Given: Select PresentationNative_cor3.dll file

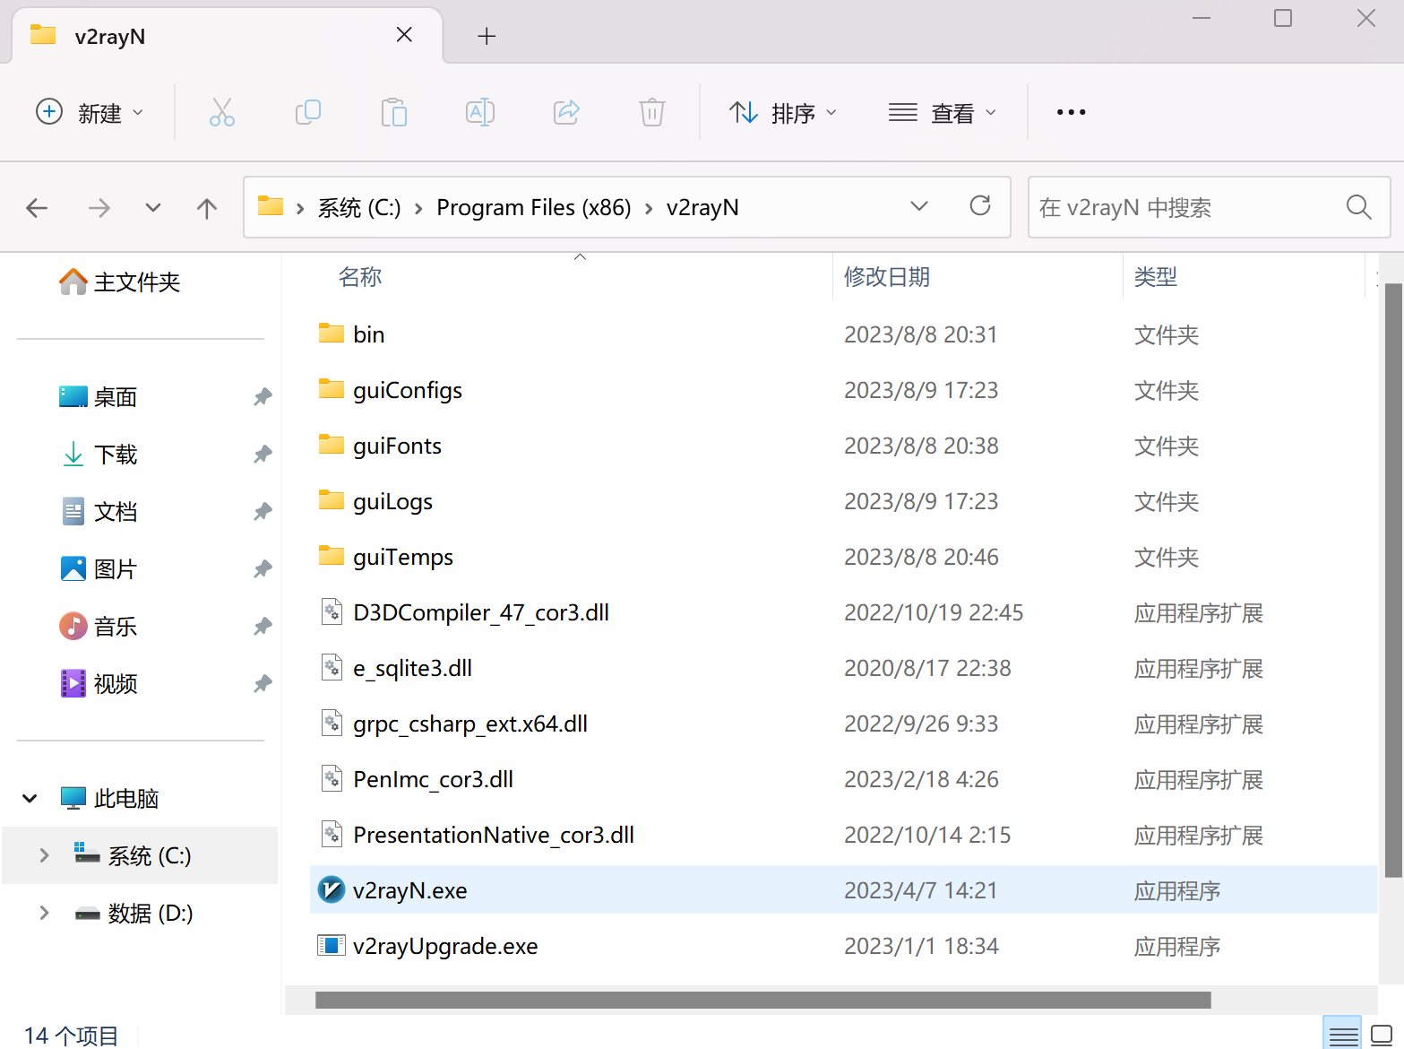Looking at the screenshot, I should [843, 834].
